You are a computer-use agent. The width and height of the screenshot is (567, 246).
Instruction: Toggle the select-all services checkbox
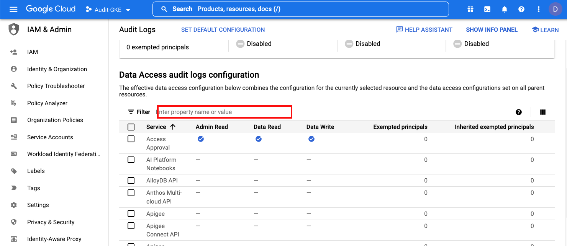tap(131, 127)
